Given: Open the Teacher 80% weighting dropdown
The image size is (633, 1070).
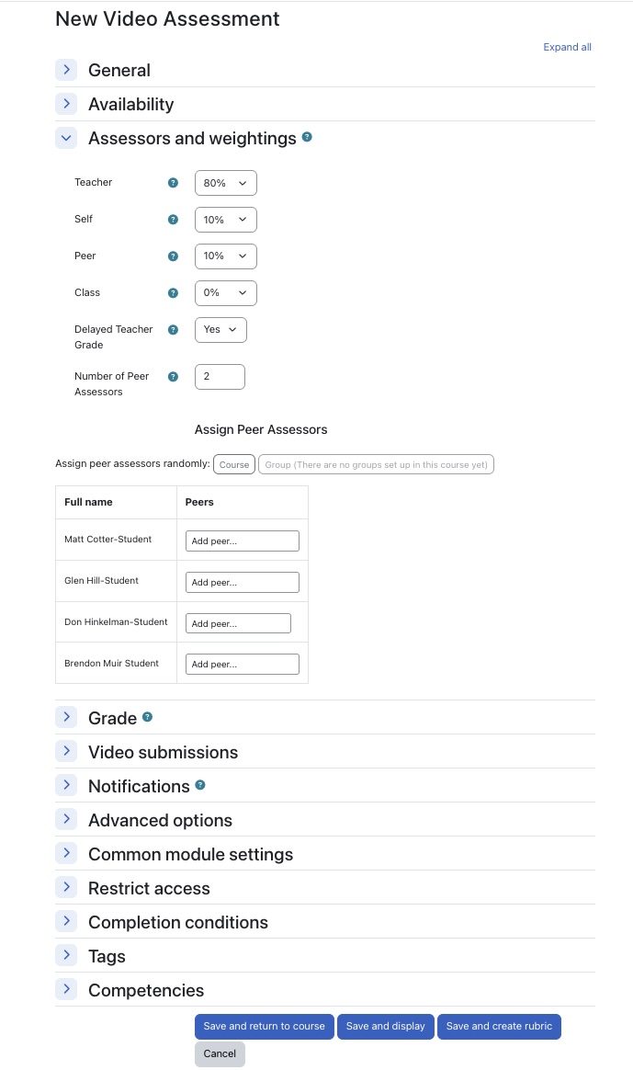Looking at the screenshot, I should pos(226,183).
